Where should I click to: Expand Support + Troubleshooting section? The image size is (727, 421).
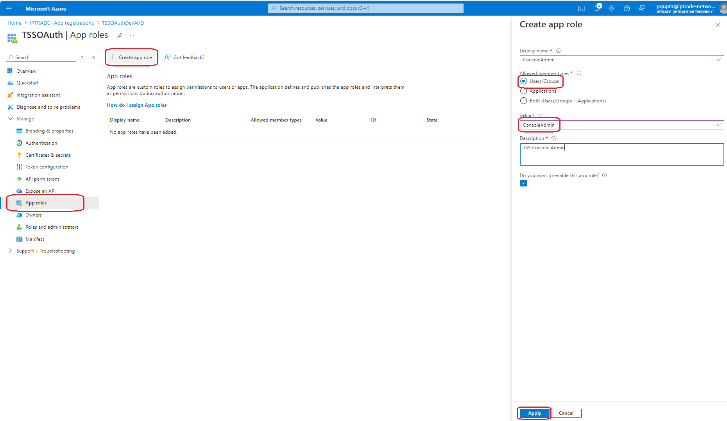(x=10, y=251)
